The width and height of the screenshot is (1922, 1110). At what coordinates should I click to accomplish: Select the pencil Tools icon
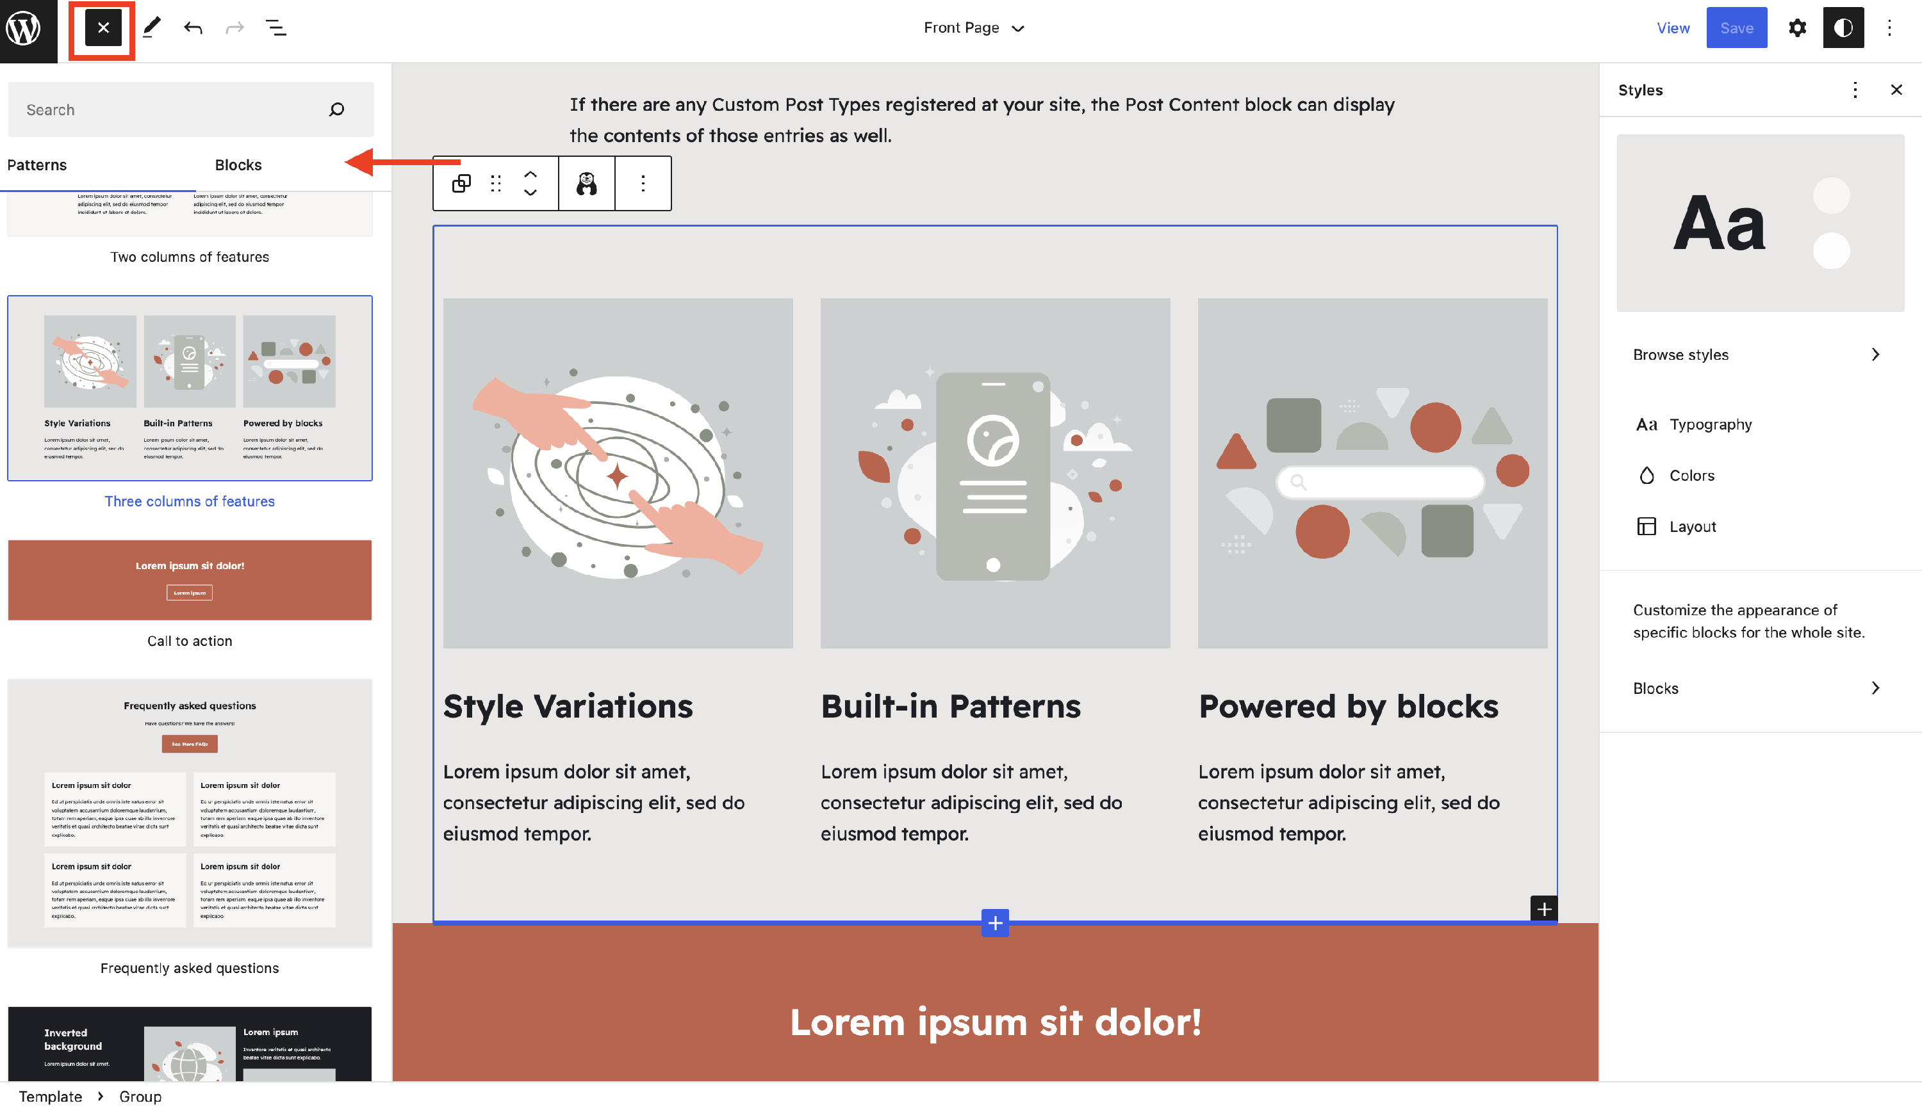pos(152,28)
